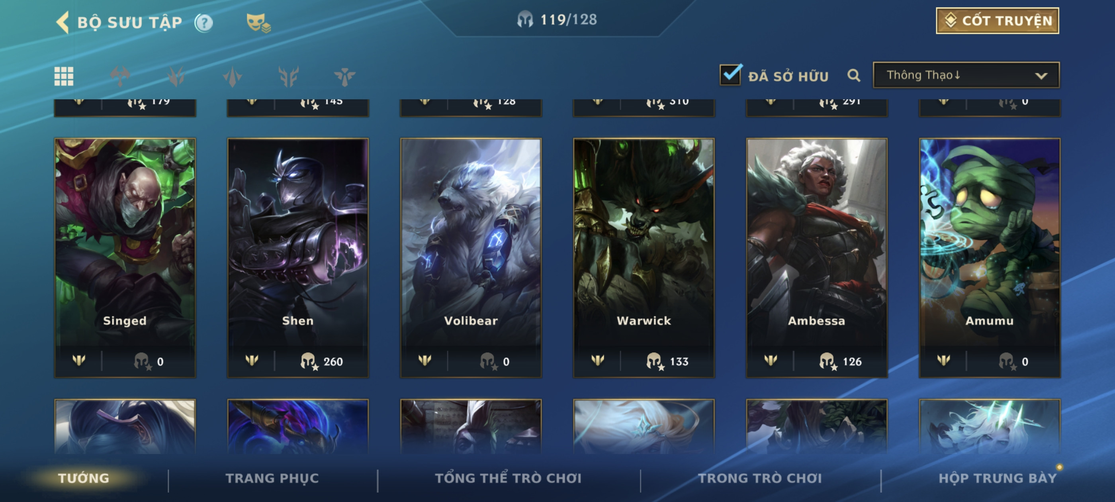Open the Ambessa champion card
1115x502 pixels.
(816, 258)
